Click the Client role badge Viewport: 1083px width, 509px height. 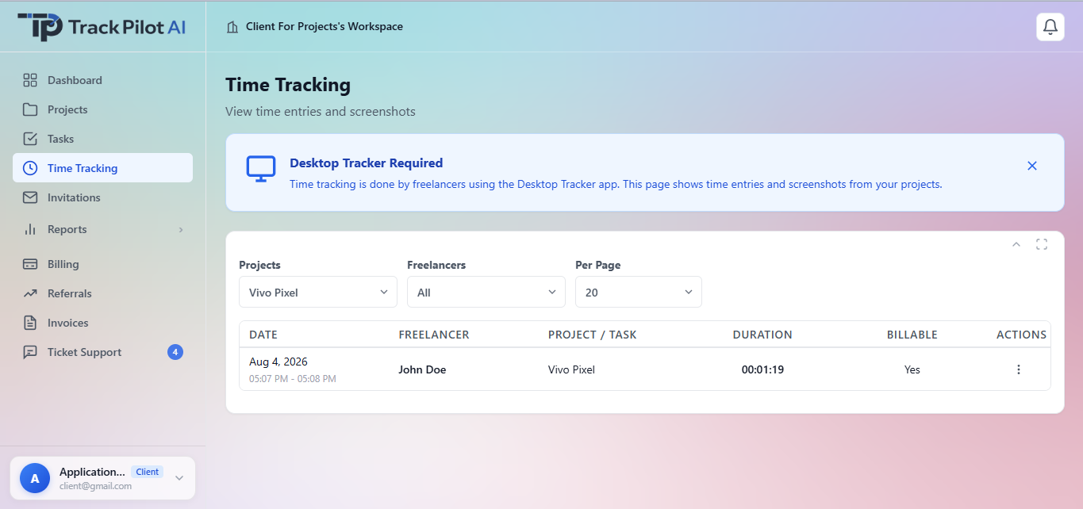148,472
